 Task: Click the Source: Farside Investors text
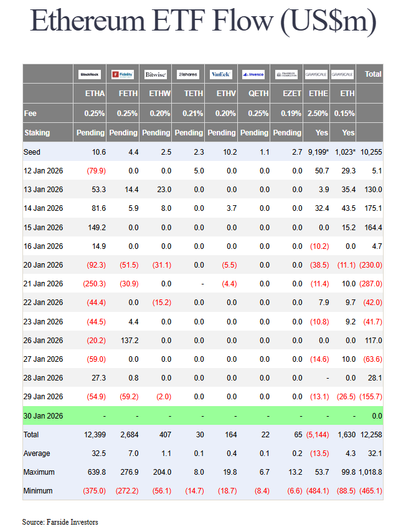(x=60, y=522)
